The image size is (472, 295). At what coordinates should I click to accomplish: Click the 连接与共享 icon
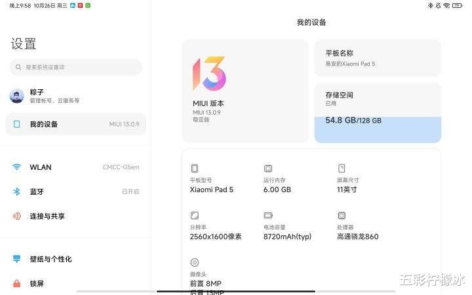(16, 216)
